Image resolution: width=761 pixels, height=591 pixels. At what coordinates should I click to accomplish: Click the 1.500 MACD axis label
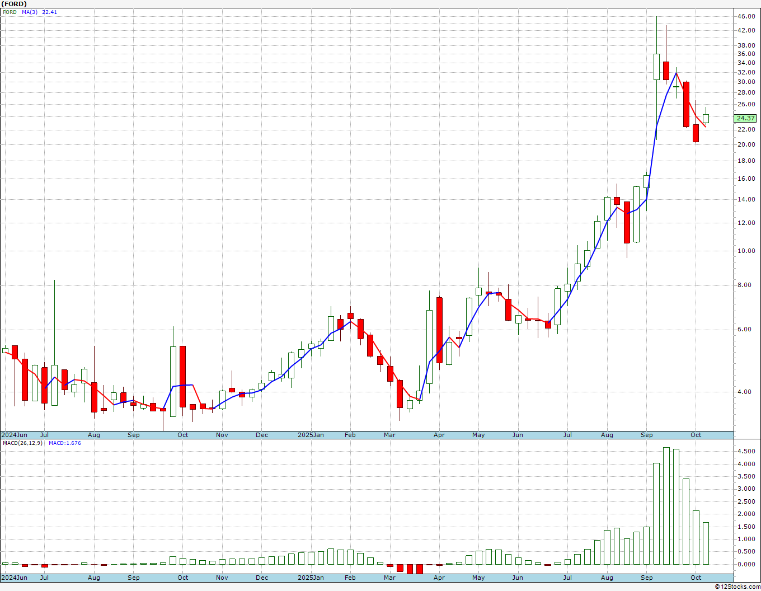(x=746, y=527)
